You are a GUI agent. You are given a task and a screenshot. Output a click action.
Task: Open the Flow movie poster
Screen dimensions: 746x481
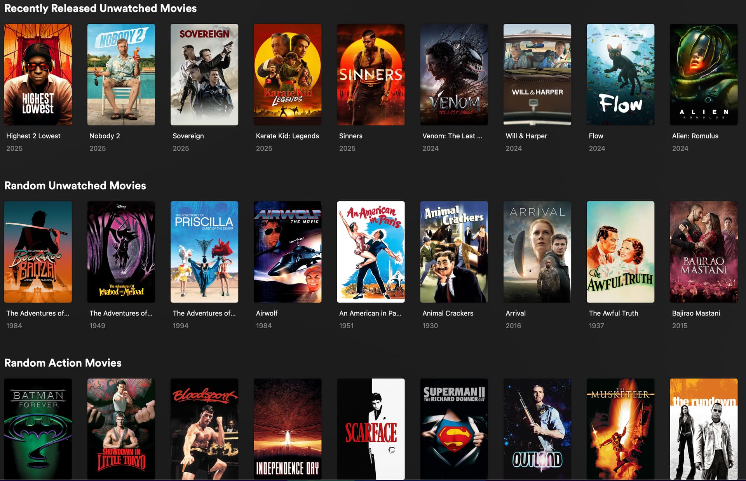click(620, 75)
